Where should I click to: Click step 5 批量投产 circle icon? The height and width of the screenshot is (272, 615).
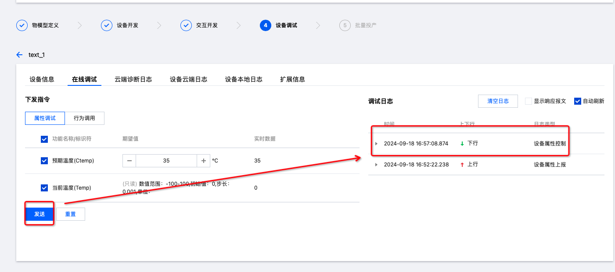[x=345, y=25]
